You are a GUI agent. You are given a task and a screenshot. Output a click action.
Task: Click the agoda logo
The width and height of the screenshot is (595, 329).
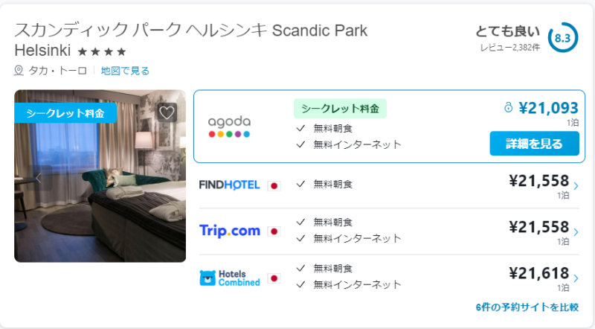(x=229, y=127)
